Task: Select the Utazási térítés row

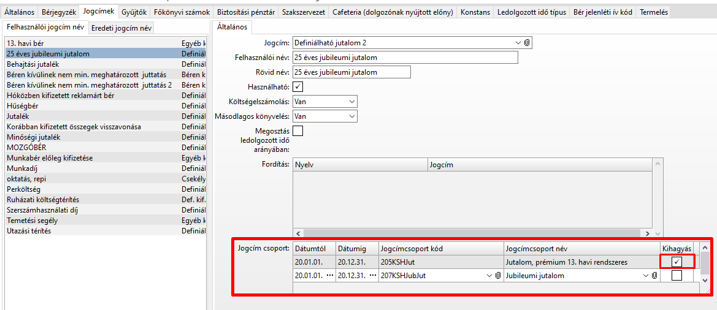Action: (105, 231)
